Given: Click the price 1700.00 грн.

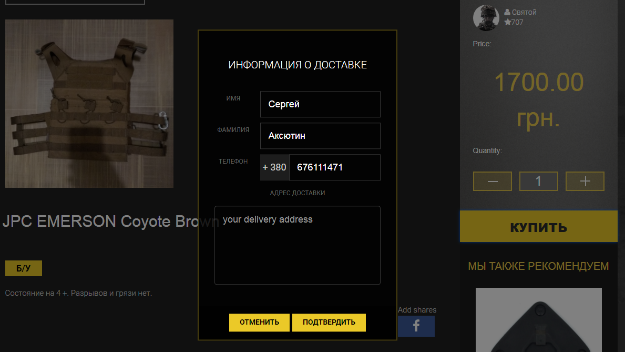Looking at the screenshot, I should [538, 100].
